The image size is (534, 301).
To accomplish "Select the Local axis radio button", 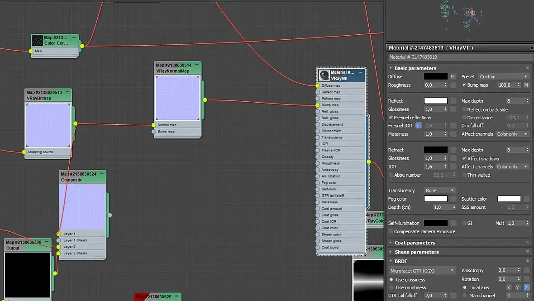I will point(464,287).
